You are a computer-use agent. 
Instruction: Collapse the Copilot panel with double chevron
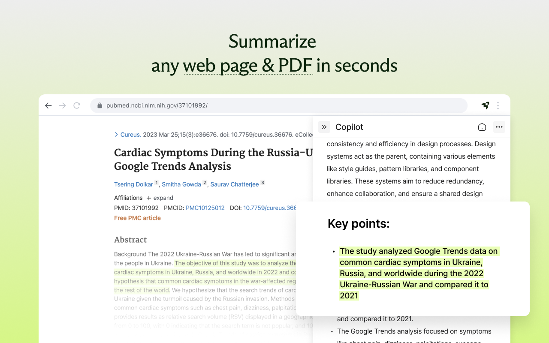click(324, 127)
